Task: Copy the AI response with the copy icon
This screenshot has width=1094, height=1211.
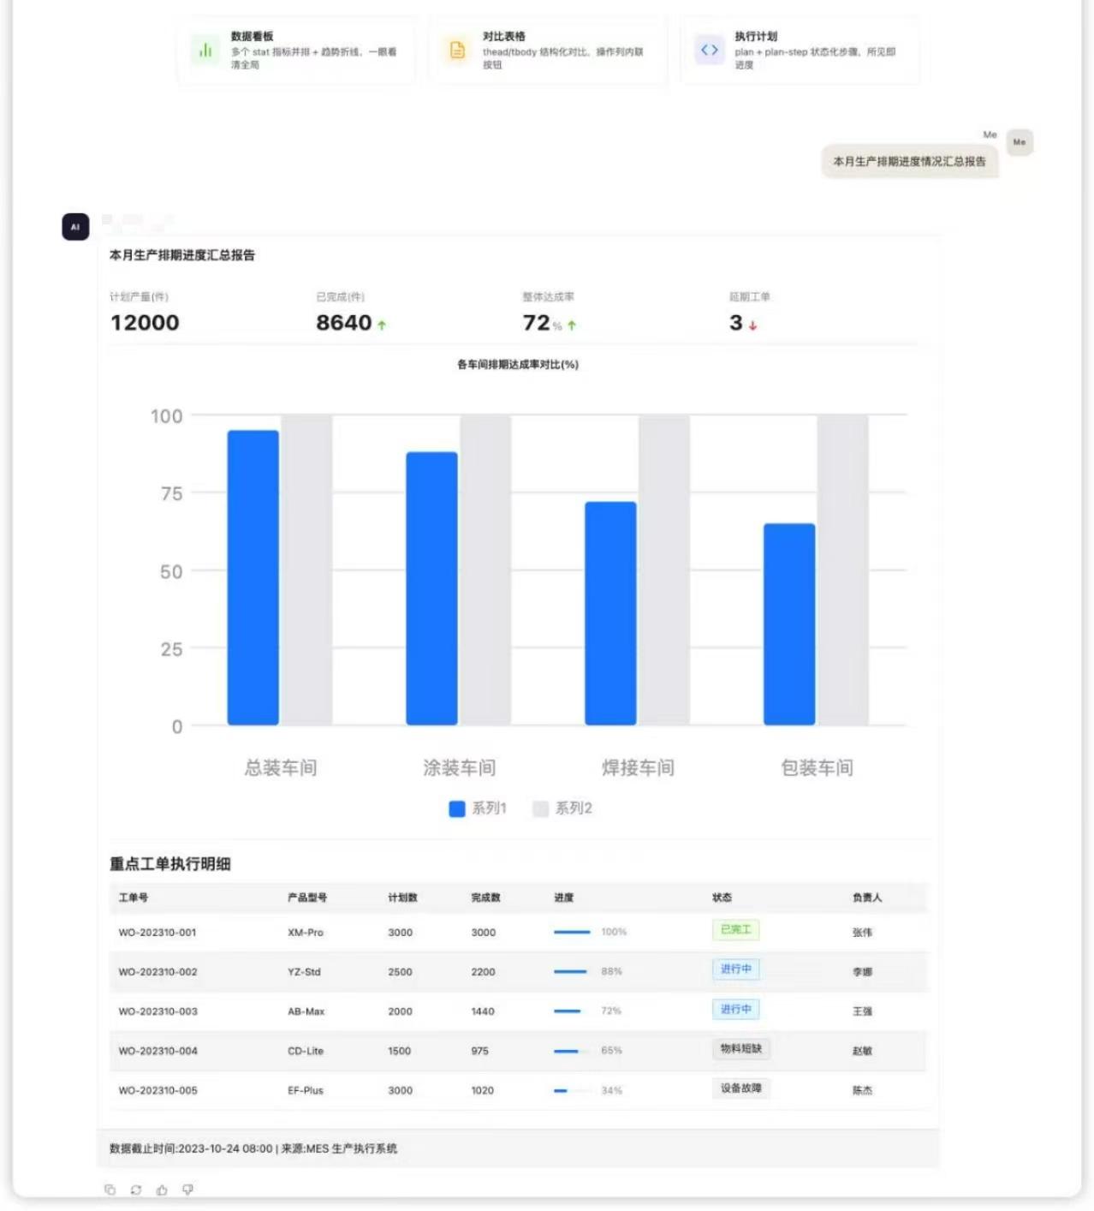Action: point(110,1189)
